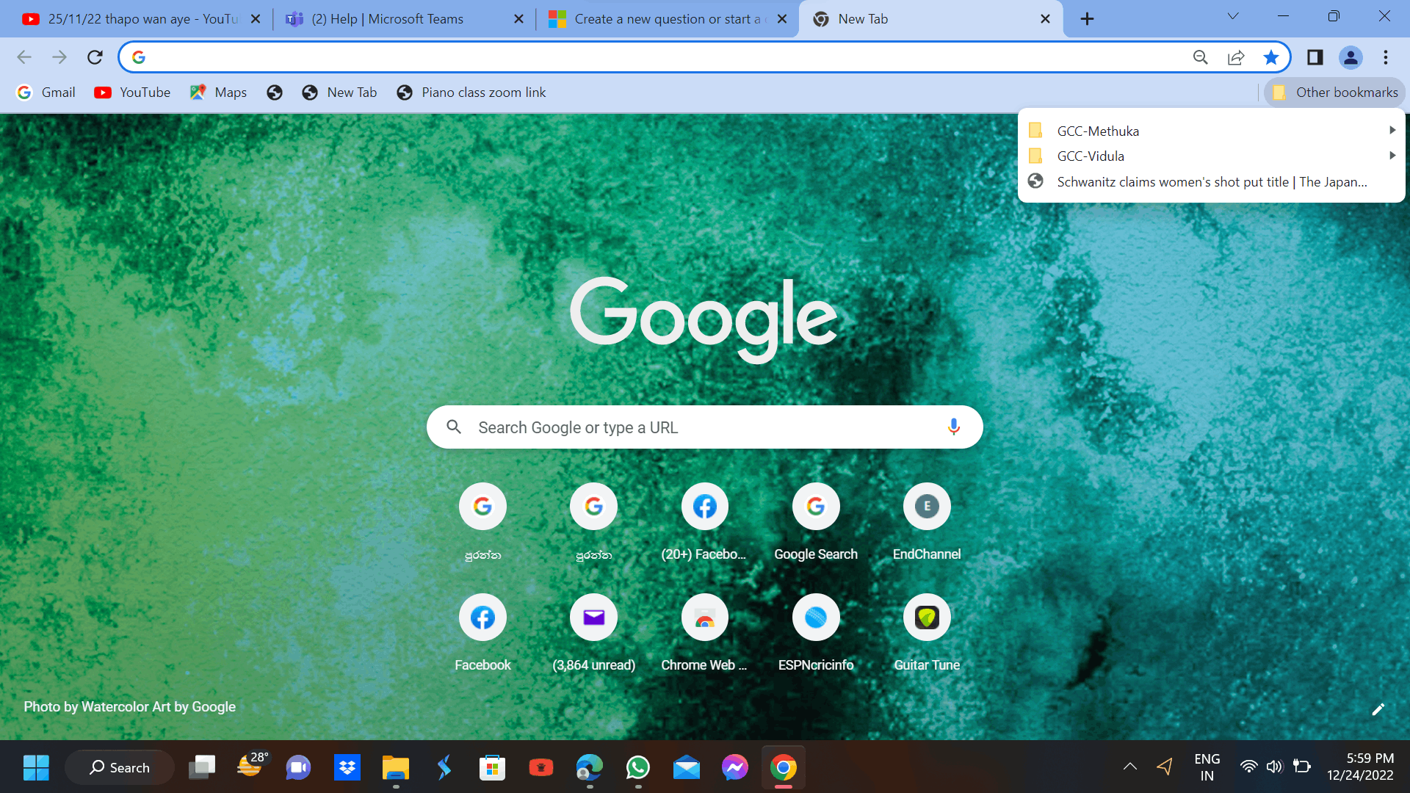This screenshot has width=1410, height=793.
Task: Click the New Tab bookmark
Action: click(x=341, y=92)
